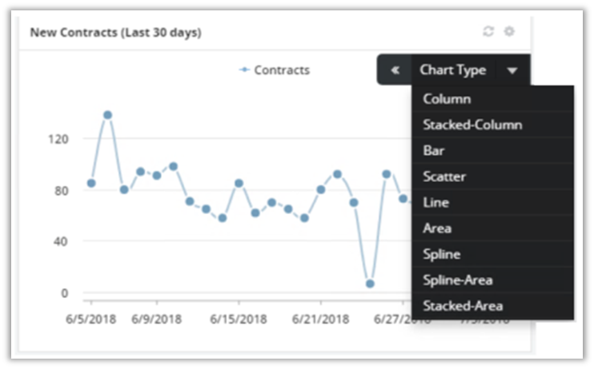
Task: Click the data point above 6/21/2018
Action: click(321, 189)
